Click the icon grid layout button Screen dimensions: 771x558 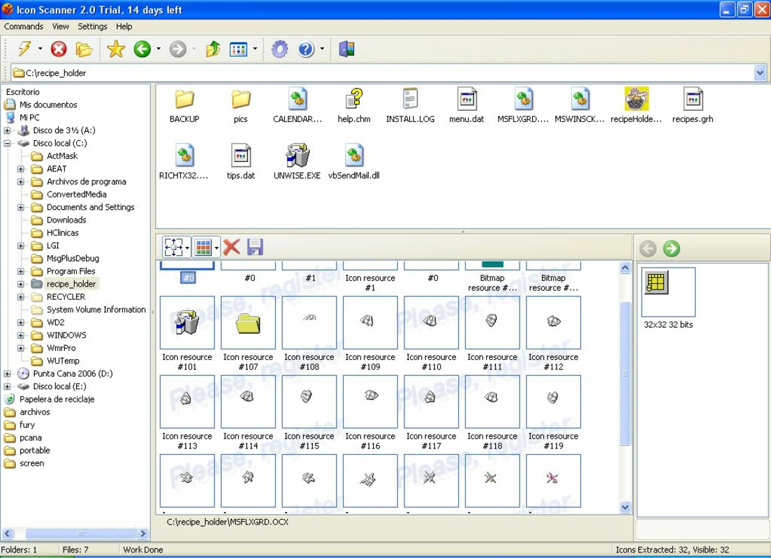(x=203, y=247)
